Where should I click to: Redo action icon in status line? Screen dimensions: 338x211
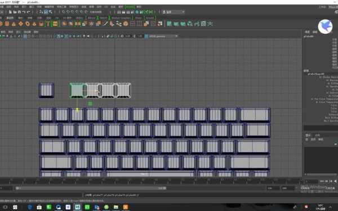(29, 12)
